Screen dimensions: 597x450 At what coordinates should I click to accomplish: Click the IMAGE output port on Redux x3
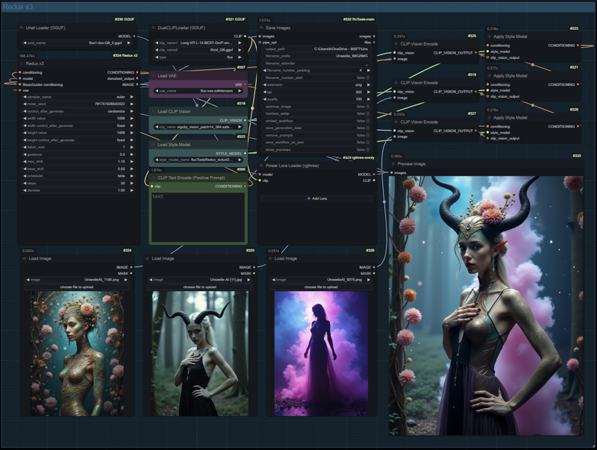[137, 84]
